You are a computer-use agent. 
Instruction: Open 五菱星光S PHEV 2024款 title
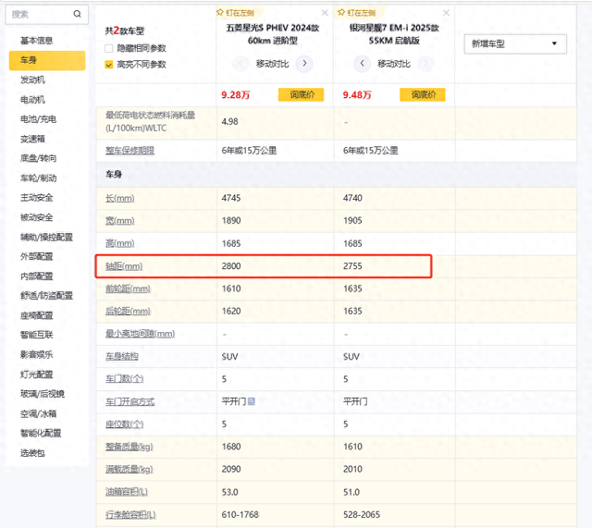273,34
